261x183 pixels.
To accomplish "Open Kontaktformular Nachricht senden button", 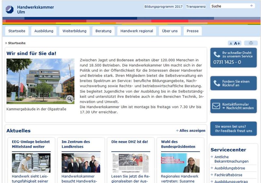I will [x=234, y=106].
